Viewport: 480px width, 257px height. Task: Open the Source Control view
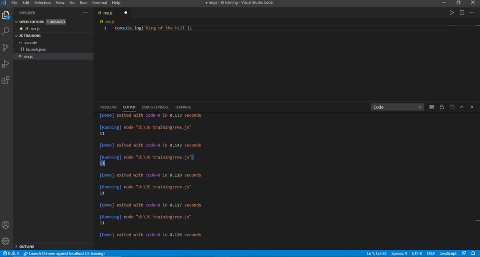(x=6, y=48)
